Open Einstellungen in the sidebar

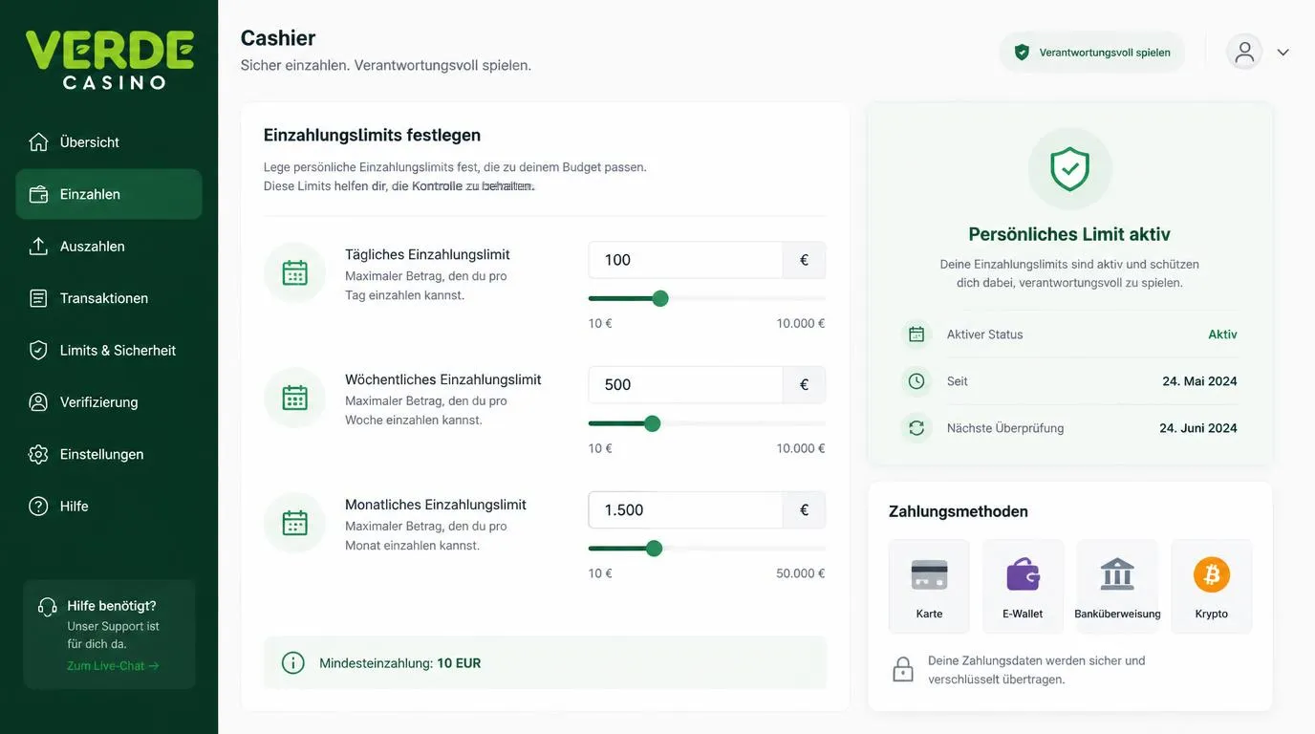[x=109, y=455]
